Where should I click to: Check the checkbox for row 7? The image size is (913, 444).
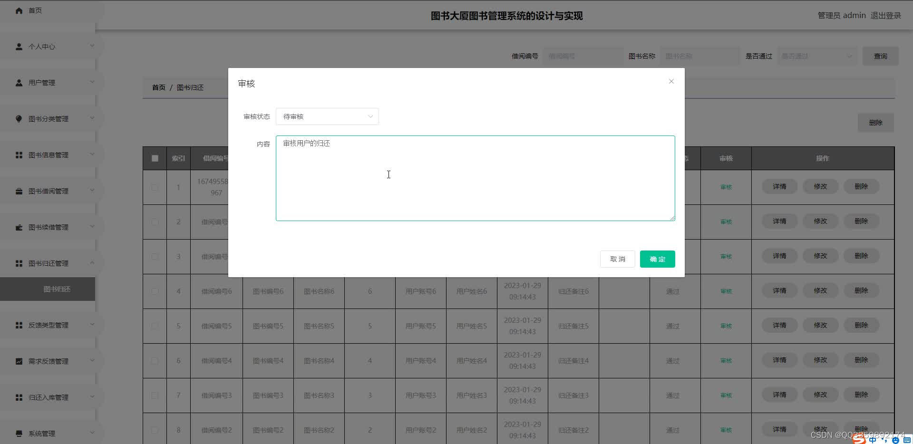(x=155, y=396)
